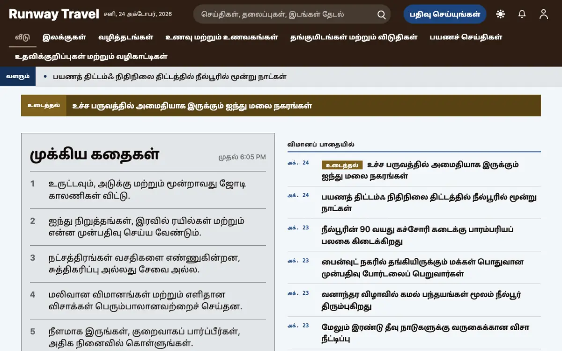This screenshot has height=351, width=562.
Task: Click உடைத்தல் badge in விமானப் பாதையில் list
Action: click(x=342, y=165)
